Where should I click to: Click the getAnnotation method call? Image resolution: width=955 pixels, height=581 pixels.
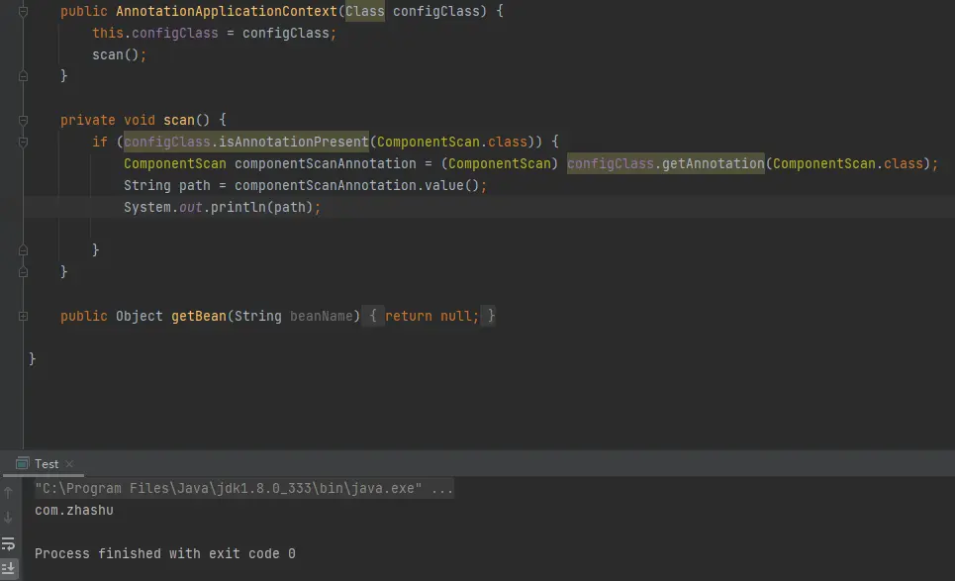point(711,163)
